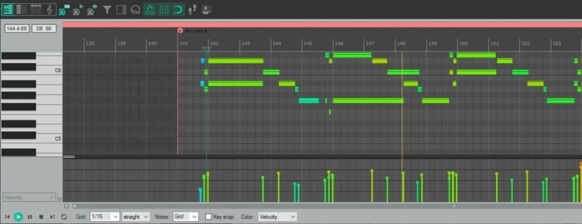Select the blue note near bar 142 top
Viewport: 582px width, 224px height.
click(x=203, y=61)
